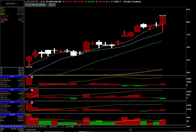Click the 線均量圖5 combo box field
196x132 pixels.
pos(73,126)
